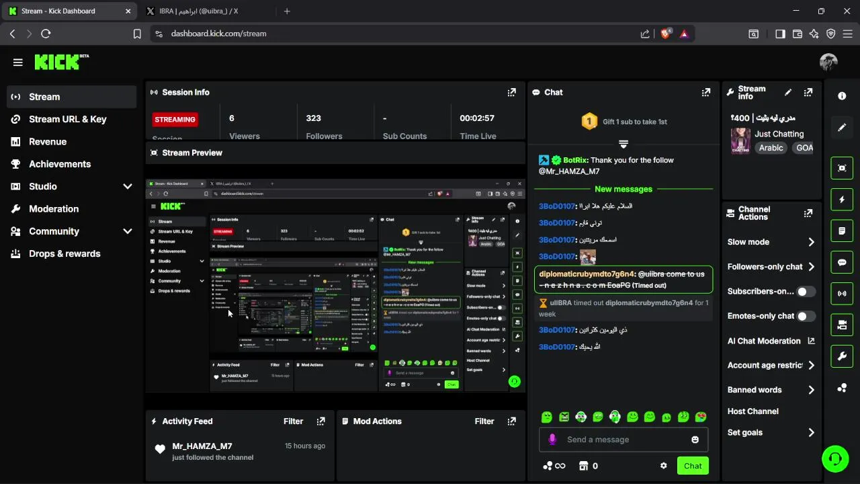The height and width of the screenshot is (484, 860).
Task: Open Slow mode options
Action: point(771,242)
